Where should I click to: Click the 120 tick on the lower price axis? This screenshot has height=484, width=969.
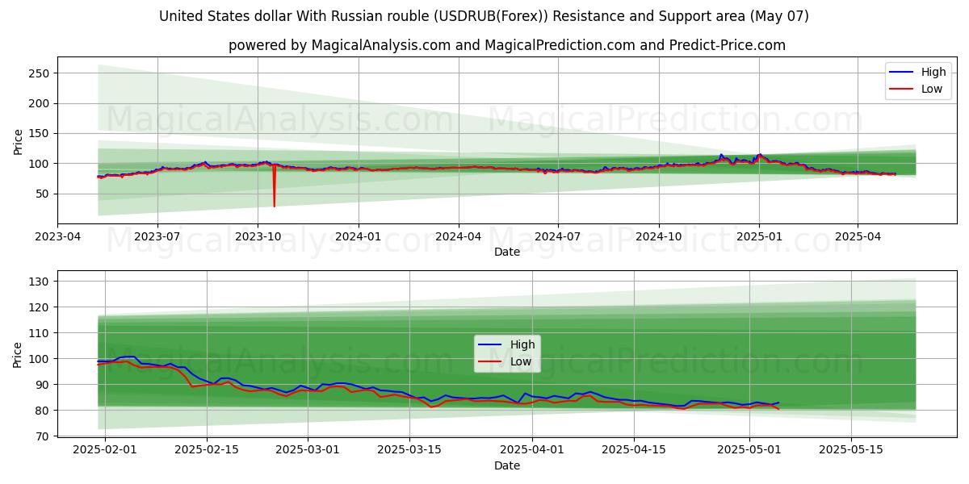tap(40, 307)
